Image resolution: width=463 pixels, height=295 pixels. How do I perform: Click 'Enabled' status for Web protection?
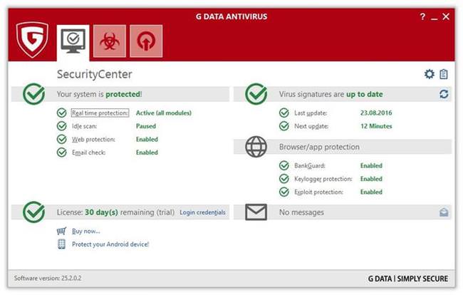pyautogui.click(x=147, y=139)
